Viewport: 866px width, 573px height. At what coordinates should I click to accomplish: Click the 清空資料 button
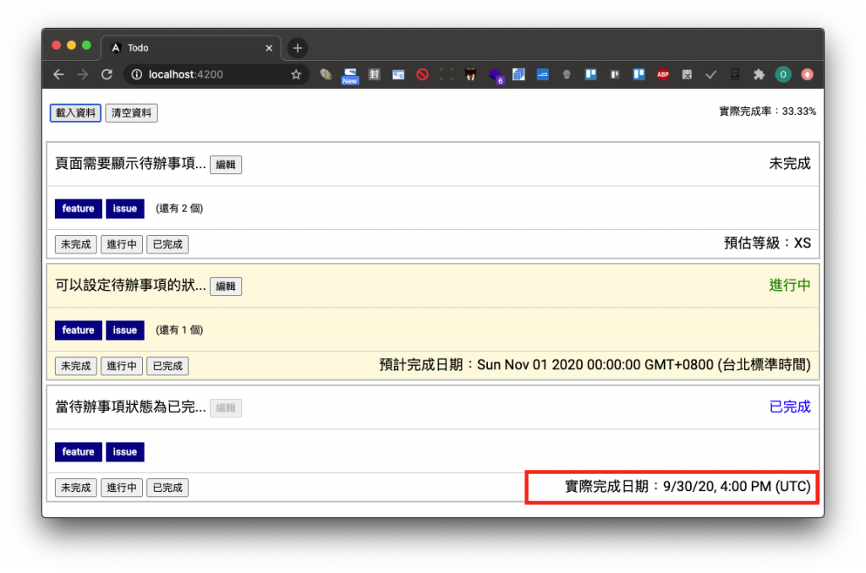pos(131,113)
